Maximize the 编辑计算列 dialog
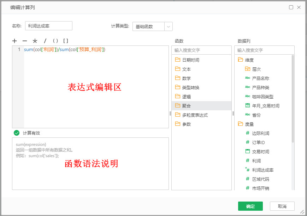 [x=291, y=7]
